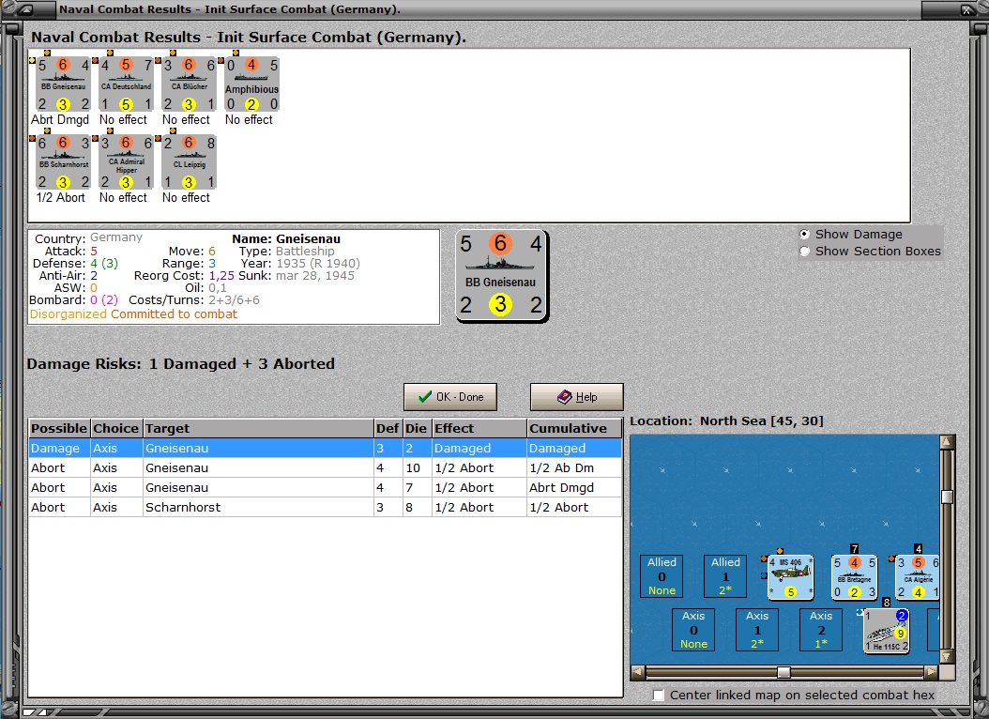Click the Axis 0 None section box
Image resolution: width=989 pixels, height=719 pixels.
(x=693, y=630)
